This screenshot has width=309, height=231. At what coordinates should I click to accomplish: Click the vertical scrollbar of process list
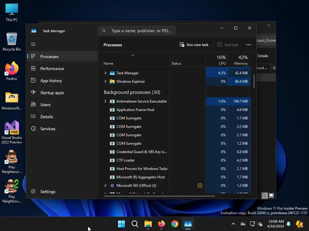coord(254,81)
